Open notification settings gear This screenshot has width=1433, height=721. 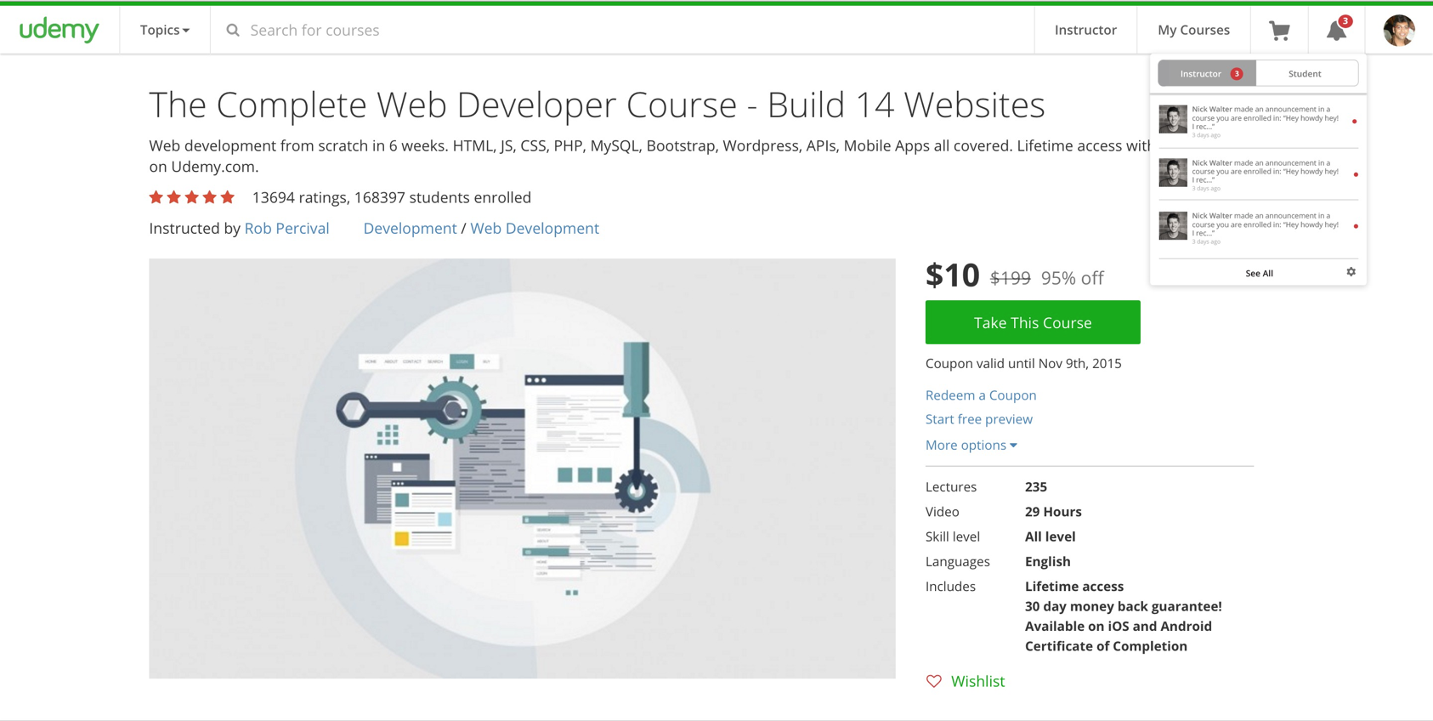1351,272
